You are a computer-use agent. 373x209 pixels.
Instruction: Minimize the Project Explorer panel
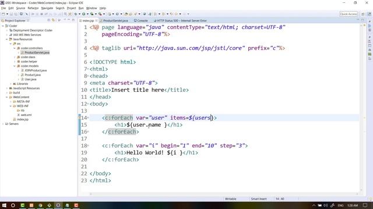coord(69,20)
